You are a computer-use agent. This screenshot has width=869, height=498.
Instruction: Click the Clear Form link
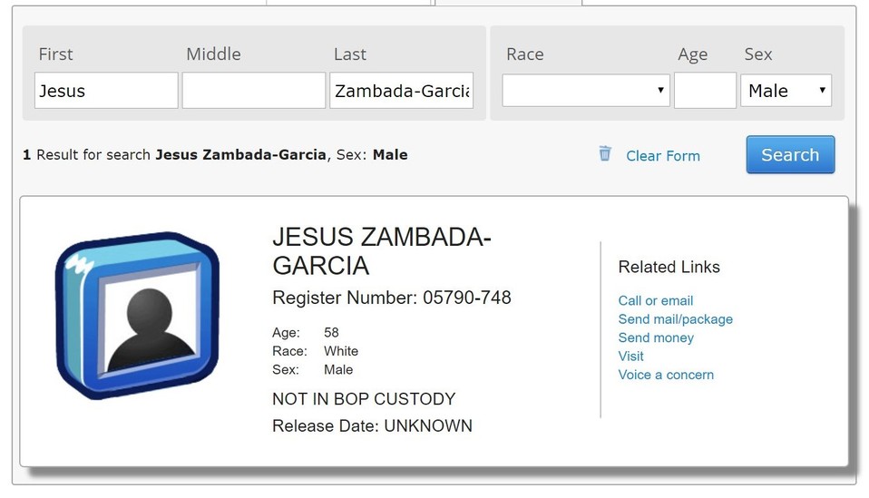click(x=663, y=156)
